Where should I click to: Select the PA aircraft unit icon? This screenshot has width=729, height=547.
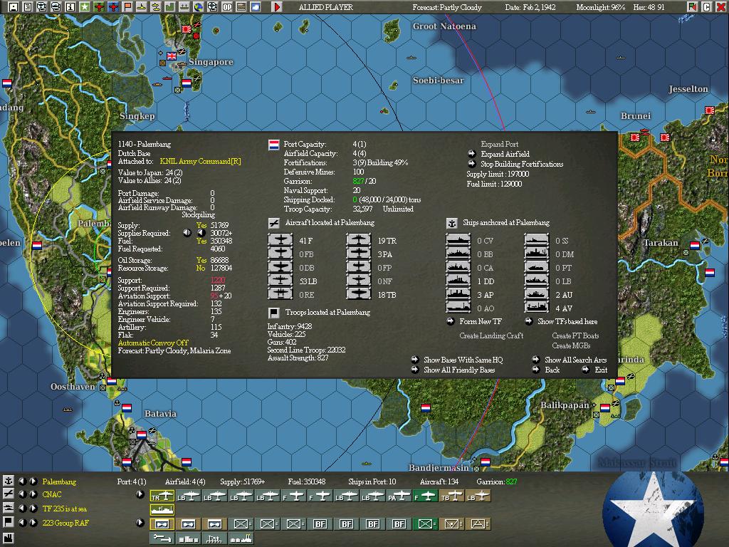(399, 496)
